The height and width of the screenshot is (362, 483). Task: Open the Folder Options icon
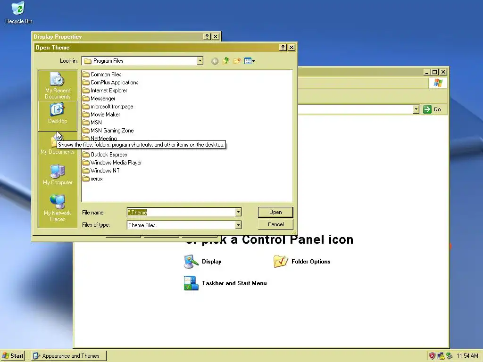click(281, 261)
